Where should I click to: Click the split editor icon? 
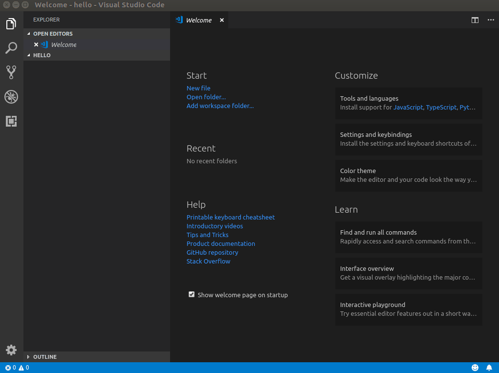pyautogui.click(x=475, y=20)
